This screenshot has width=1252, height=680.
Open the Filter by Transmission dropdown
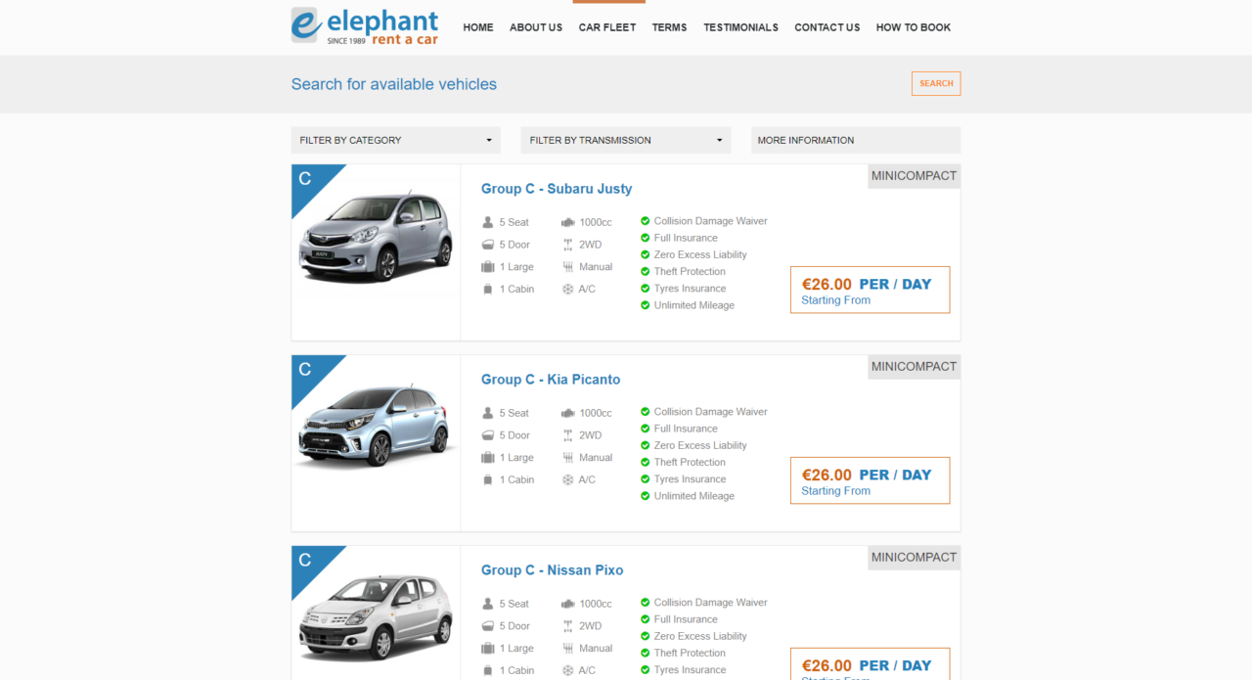pos(626,140)
